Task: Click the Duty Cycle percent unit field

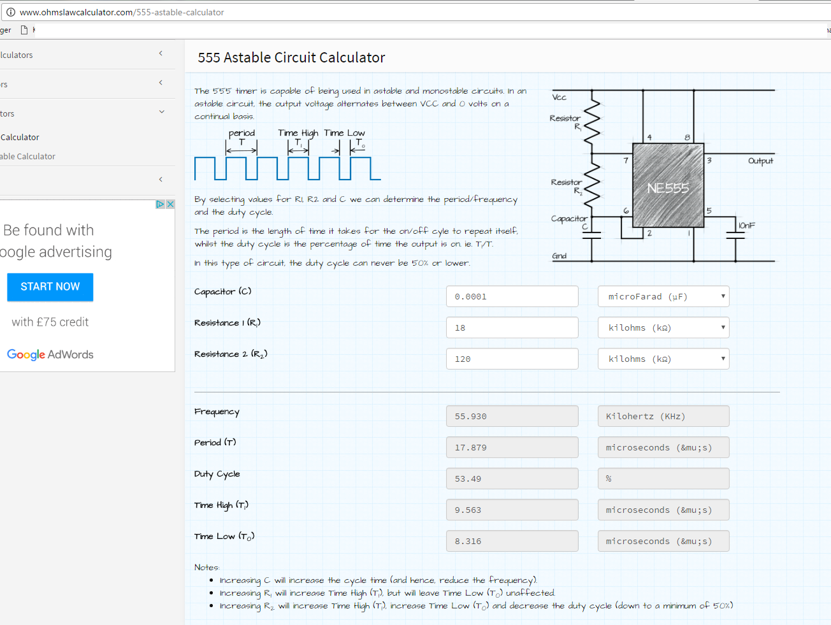Action: pyautogui.click(x=663, y=478)
